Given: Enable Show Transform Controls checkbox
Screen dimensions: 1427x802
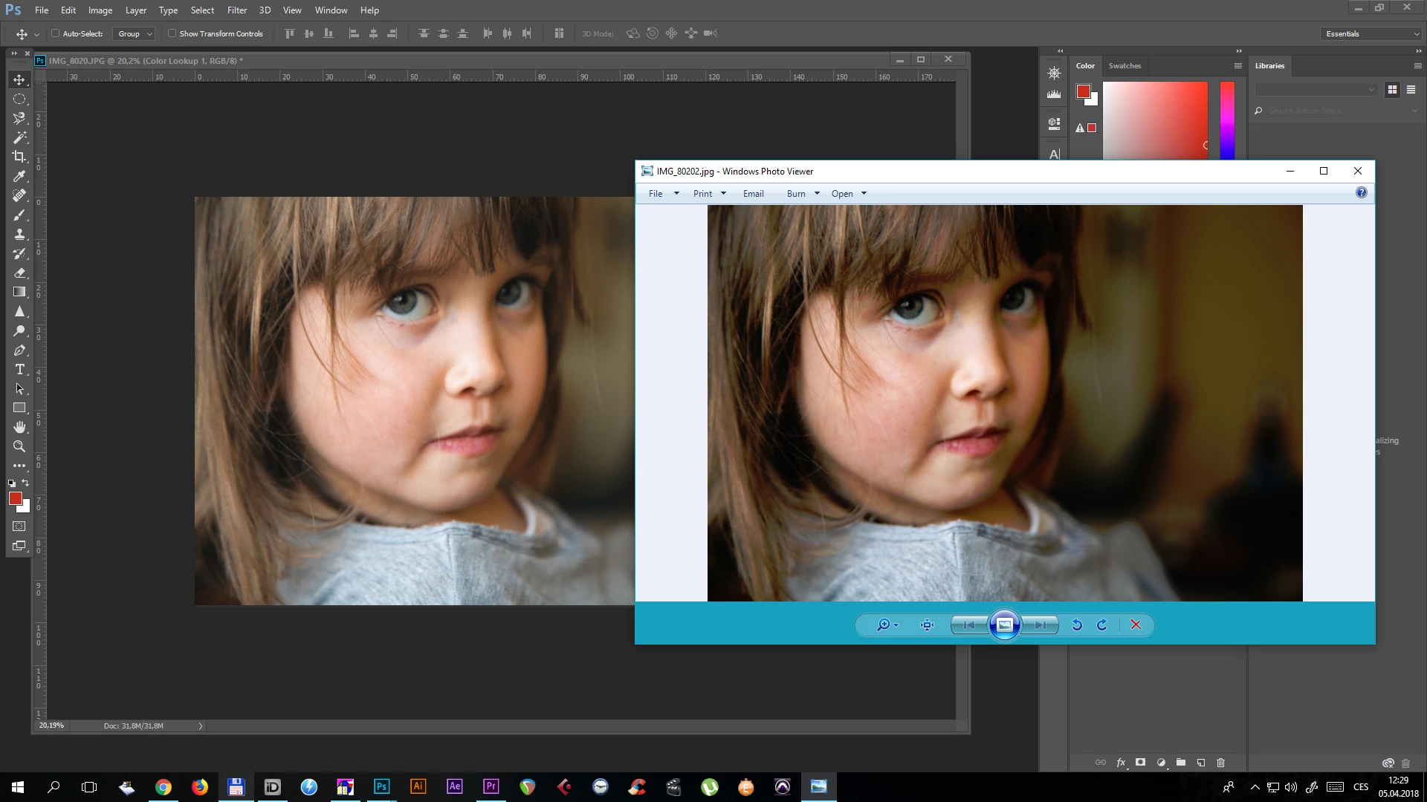Looking at the screenshot, I should pyautogui.click(x=172, y=33).
